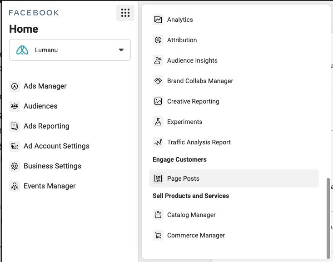Click the Catalog Manager basket icon
333x262 pixels.
pyautogui.click(x=158, y=215)
